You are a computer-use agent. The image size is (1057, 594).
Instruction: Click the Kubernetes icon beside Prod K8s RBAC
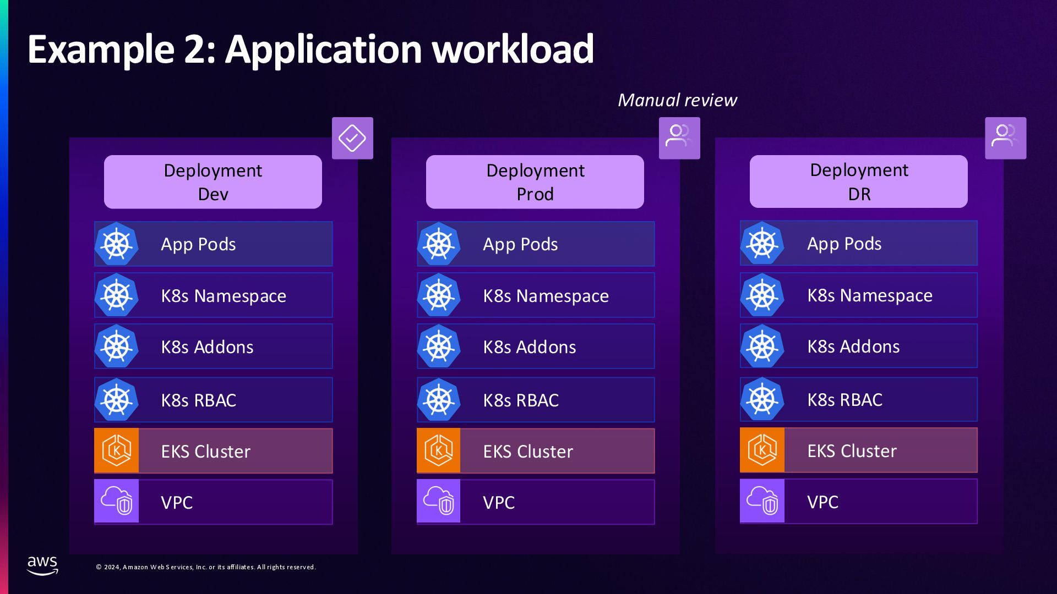pos(439,399)
